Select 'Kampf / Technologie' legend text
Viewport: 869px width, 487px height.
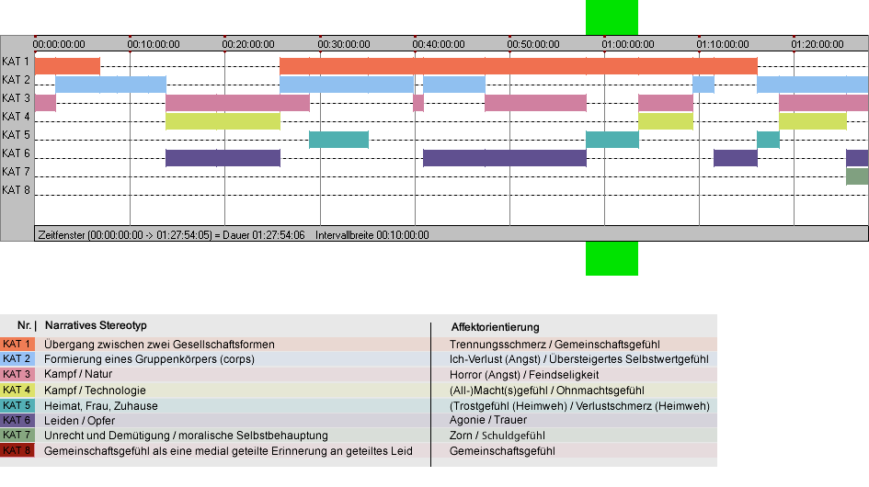point(96,390)
